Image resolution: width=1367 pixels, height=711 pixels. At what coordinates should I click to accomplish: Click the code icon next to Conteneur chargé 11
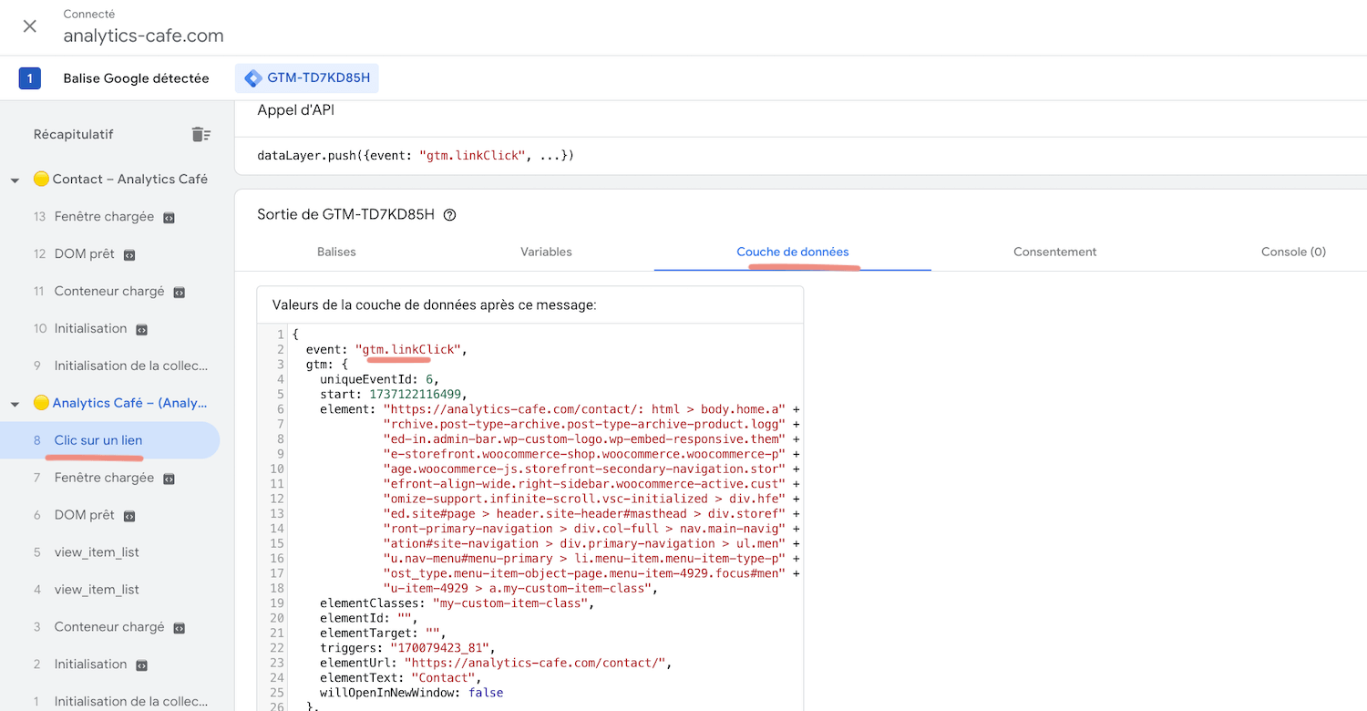[x=180, y=293]
